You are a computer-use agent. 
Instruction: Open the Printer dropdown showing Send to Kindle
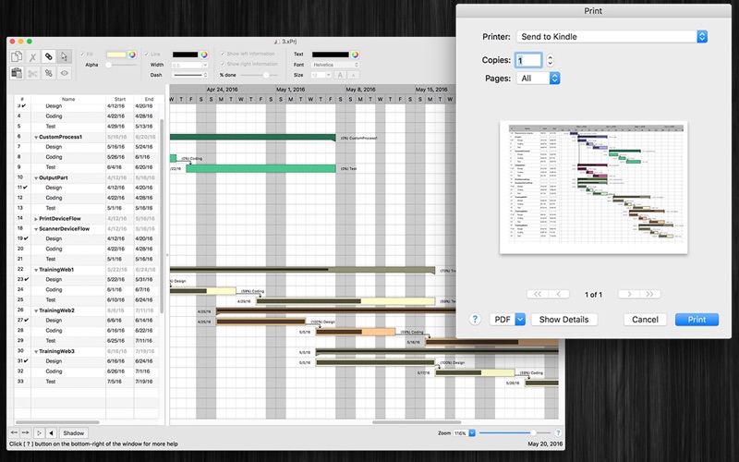tap(612, 36)
